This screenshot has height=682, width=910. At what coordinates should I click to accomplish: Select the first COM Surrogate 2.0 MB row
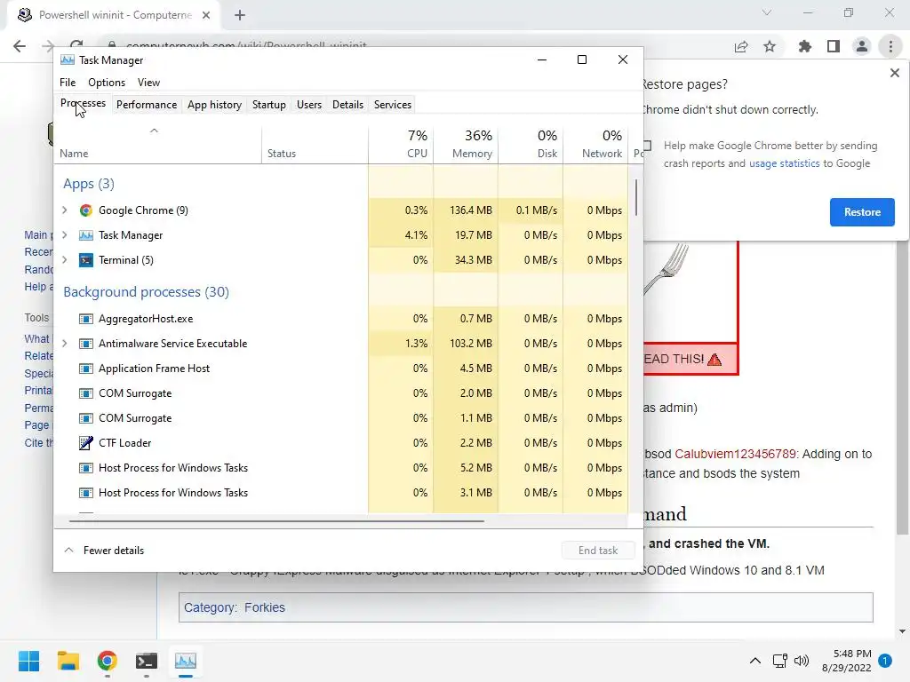(341, 393)
